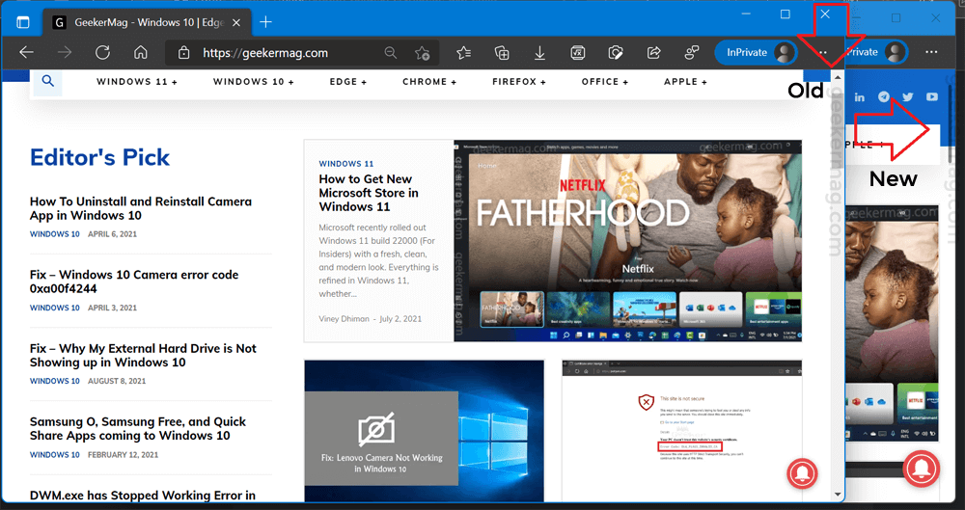Click WINDOWS 10 tag beside April 3, 2021
This screenshot has width=965, height=510.
[x=55, y=308]
